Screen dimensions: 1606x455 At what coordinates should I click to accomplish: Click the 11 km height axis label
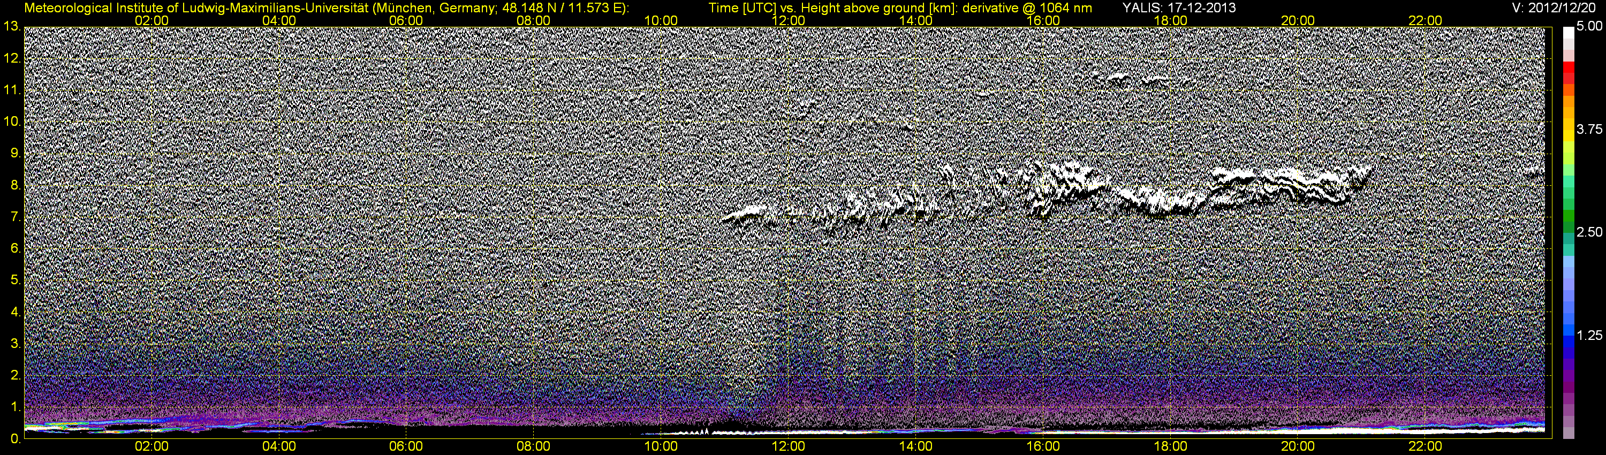point(11,90)
